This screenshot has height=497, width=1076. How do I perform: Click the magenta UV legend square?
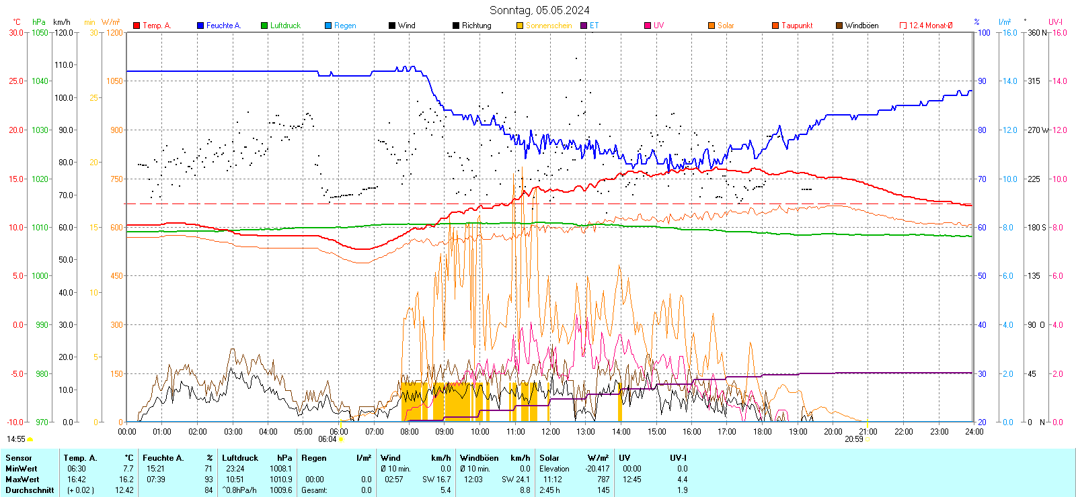648,26
